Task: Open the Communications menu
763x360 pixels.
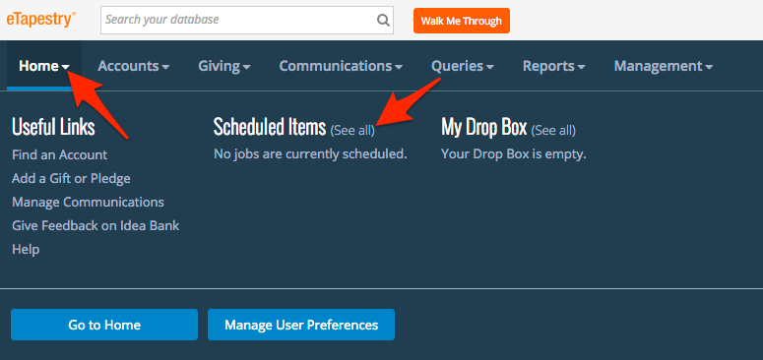Action: pyautogui.click(x=341, y=66)
